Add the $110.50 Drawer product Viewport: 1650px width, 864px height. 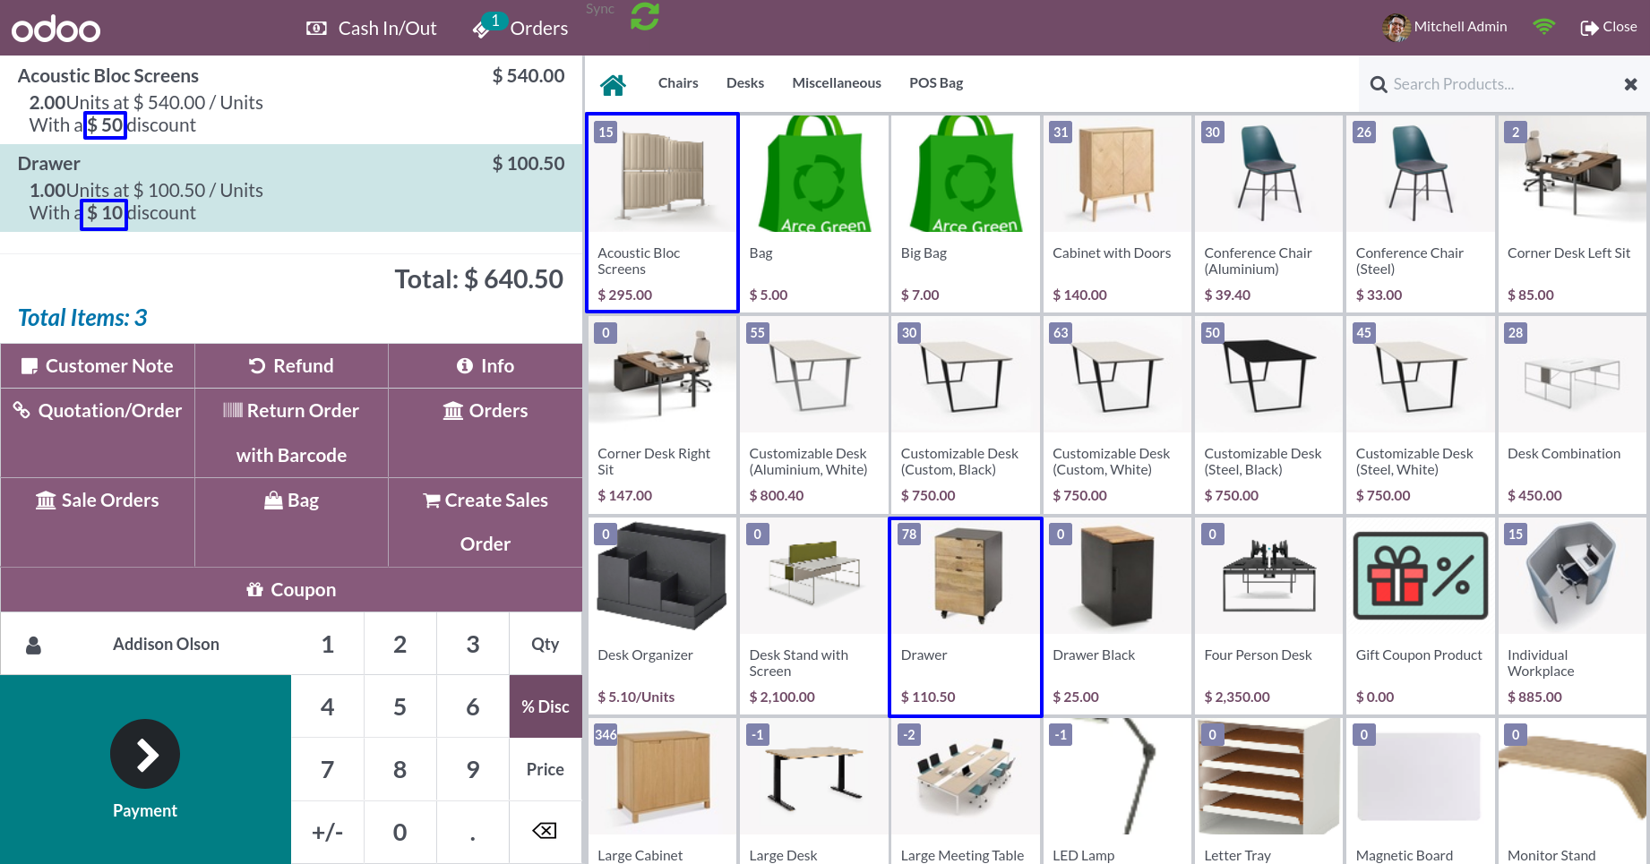[x=965, y=615]
